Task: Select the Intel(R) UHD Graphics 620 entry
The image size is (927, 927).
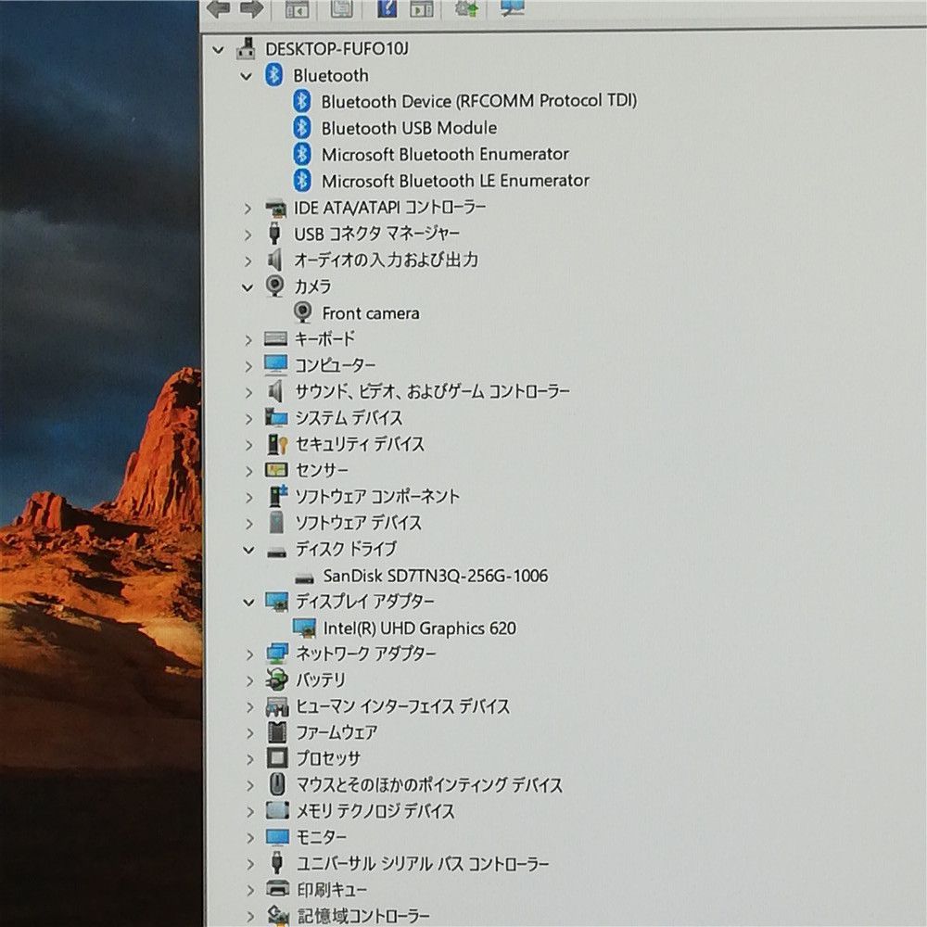Action: coord(419,628)
